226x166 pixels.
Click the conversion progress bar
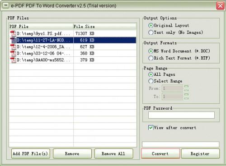pyautogui.click(x=180, y=144)
